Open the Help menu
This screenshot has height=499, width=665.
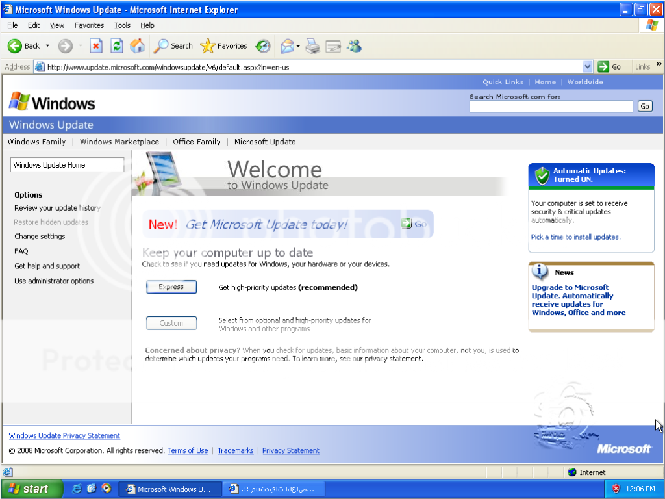click(x=147, y=25)
